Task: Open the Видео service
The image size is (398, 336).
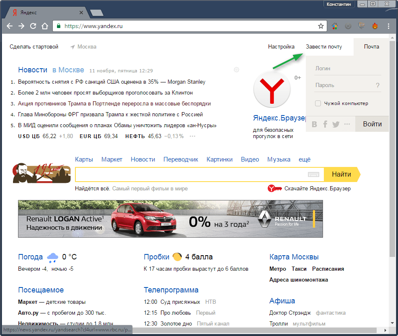Action: (250, 159)
